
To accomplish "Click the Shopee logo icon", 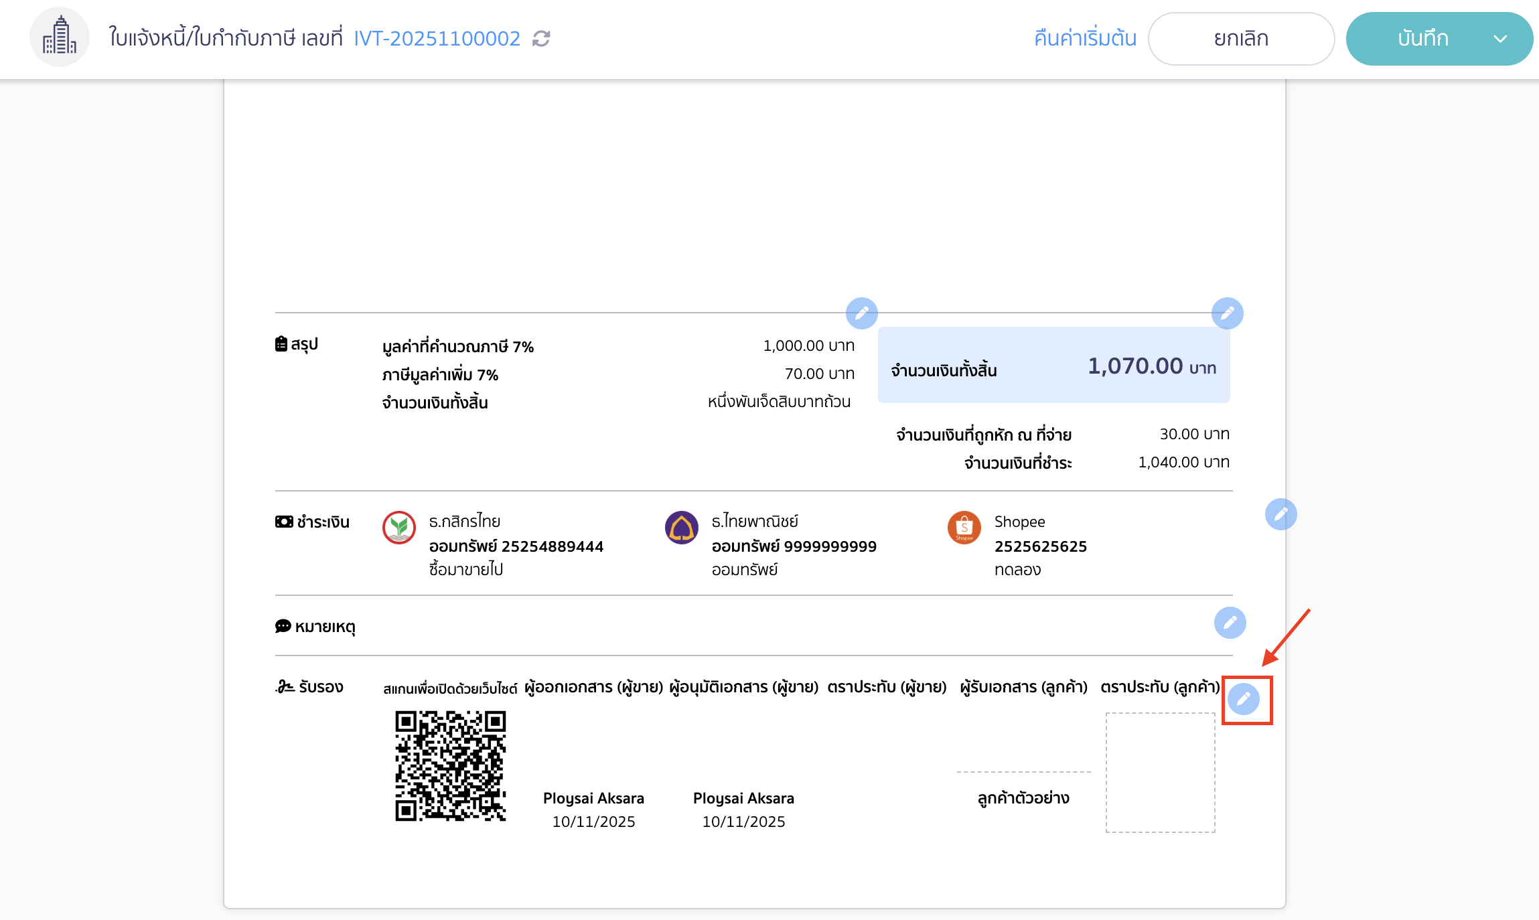I will coord(964,528).
